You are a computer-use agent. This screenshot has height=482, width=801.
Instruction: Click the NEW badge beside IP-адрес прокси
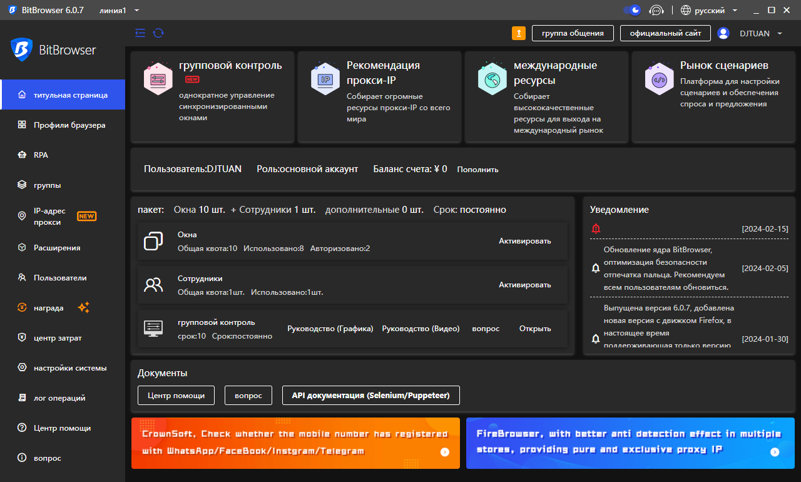(x=86, y=217)
